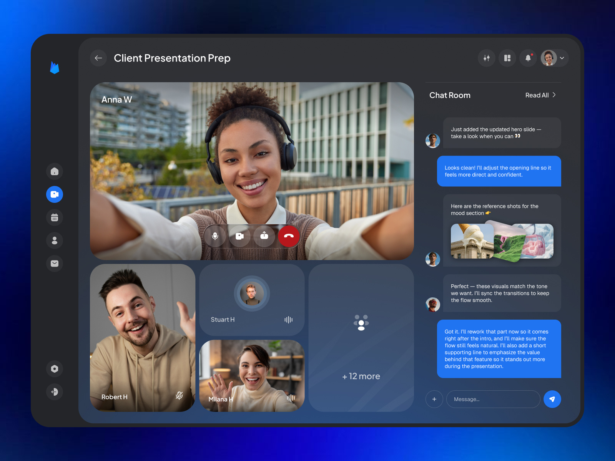The width and height of the screenshot is (615, 461).
Task: Open the call adjustment sliders
Action: [486, 58]
